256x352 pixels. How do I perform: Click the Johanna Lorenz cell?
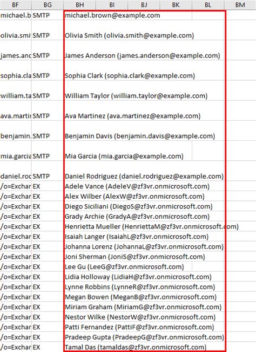(144, 247)
